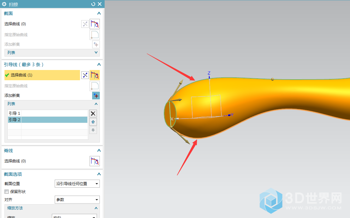Click reverse direction icon in 引导线 section

tap(85, 75)
